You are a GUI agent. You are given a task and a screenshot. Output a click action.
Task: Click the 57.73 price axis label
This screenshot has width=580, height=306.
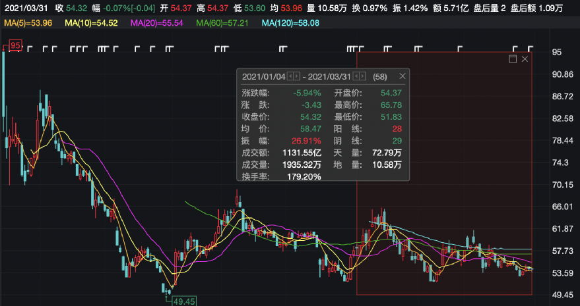pyautogui.click(x=562, y=251)
